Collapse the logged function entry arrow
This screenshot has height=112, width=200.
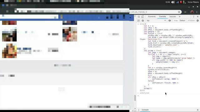point(138,24)
